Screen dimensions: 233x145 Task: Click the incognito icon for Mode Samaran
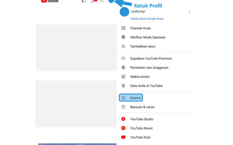[123, 37]
